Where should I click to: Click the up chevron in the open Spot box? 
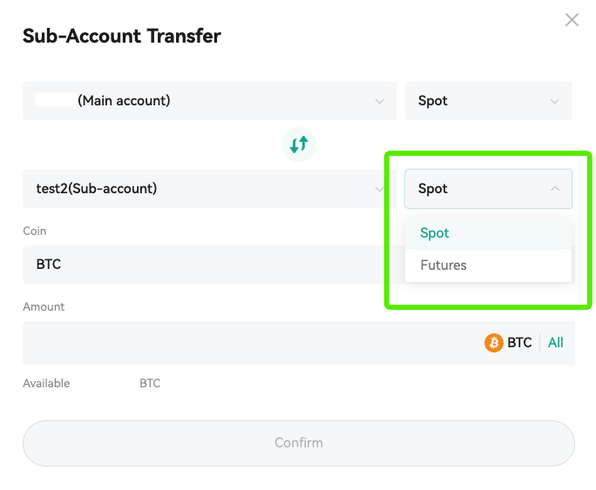pyautogui.click(x=555, y=188)
